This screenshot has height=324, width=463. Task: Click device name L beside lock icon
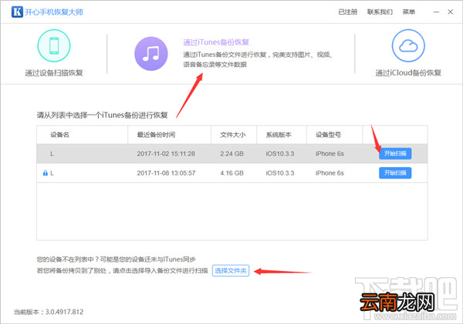52,173
